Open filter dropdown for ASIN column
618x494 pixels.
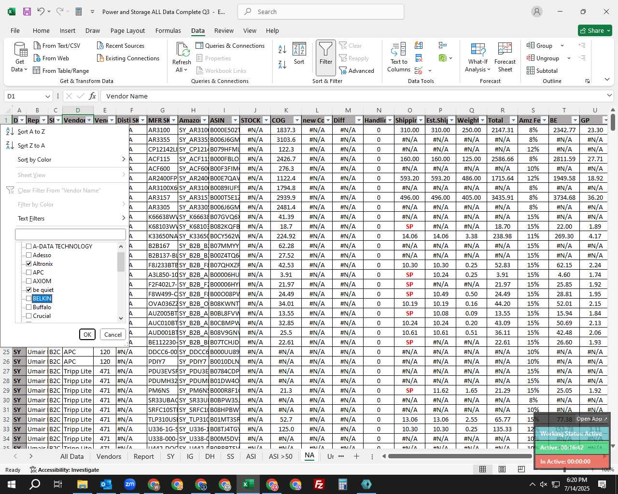tap(235, 120)
